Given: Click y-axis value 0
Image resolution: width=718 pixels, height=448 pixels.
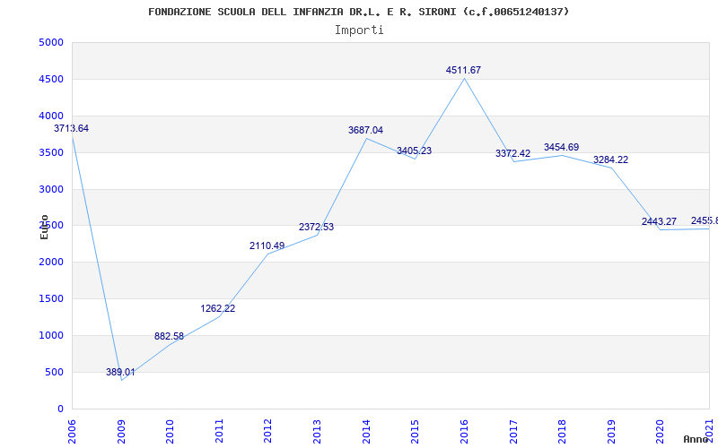Looking at the screenshot, I should [x=60, y=409].
